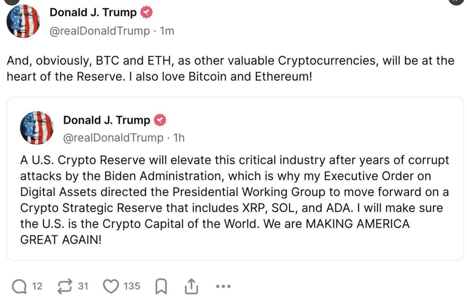This screenshot has width=467, height=300.
Task: Click the 1m timestamp of the top post
Action: 167,31
